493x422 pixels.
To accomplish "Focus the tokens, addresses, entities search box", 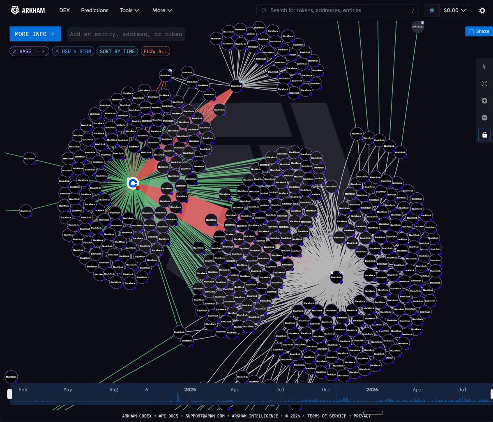I will pyautogui.click(x=337, y=10).
